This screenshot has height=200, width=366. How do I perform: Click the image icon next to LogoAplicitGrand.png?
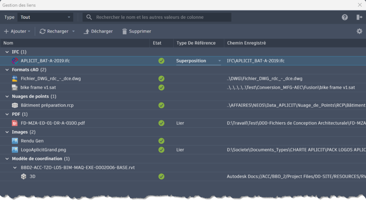pyautogui.click(x=15, y=150)
